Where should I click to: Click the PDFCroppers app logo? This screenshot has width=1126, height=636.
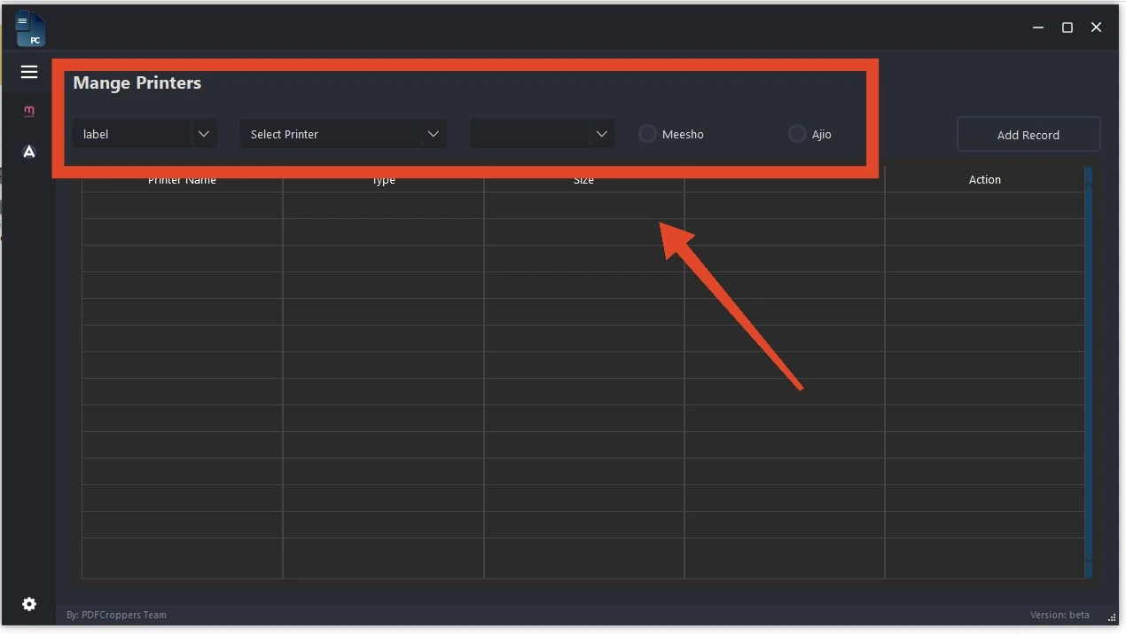tap(31, 29)
